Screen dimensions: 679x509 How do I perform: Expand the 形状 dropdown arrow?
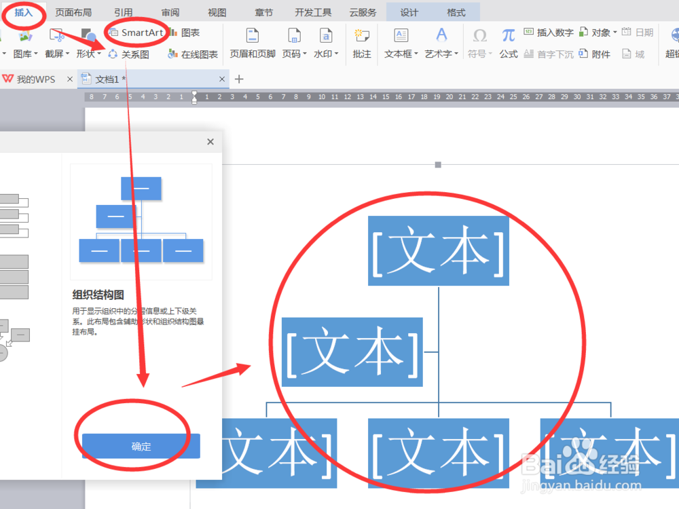(x=99, y=54)
